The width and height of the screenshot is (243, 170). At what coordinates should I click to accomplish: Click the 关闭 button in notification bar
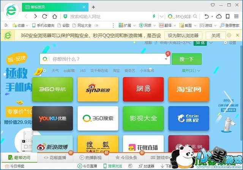pos(216,36)
